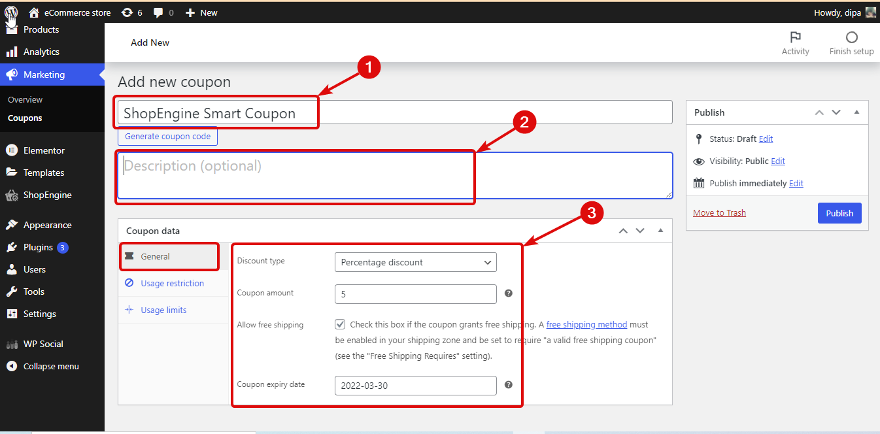Open the comments bubble icon
The image size is (880, 434).
[158, 12]
